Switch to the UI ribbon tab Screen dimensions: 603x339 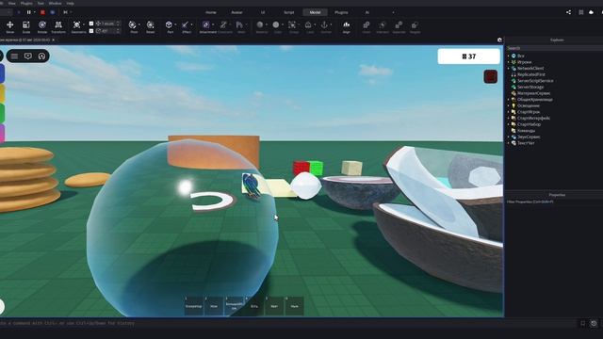coord(263,12)
